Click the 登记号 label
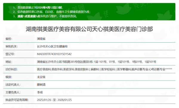The height and width of the screenshot is (108, 179). click(10, 54)
